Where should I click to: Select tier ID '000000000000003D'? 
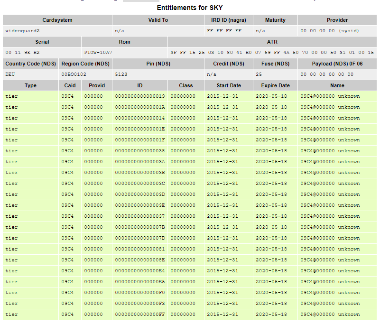[x=140, y=194]
